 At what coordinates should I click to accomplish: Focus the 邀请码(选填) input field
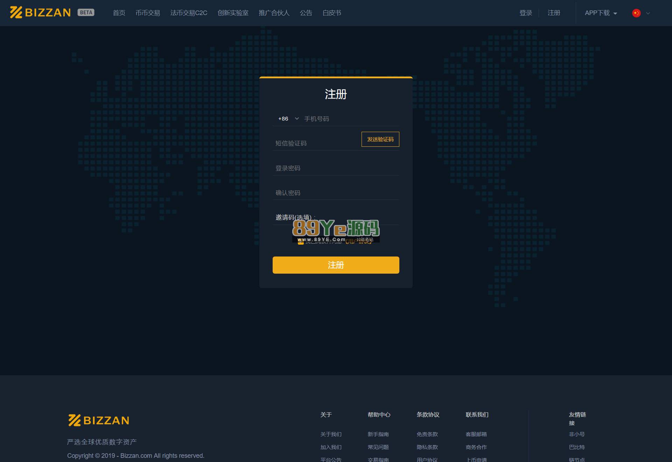pyautogui.click(x=336, y=217)
